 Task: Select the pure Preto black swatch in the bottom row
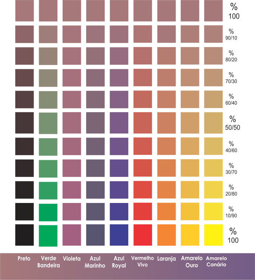(x=24, y=235)
